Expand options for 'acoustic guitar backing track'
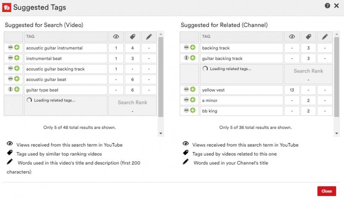The width and height of the screenshot is (344, 199). 11,69
